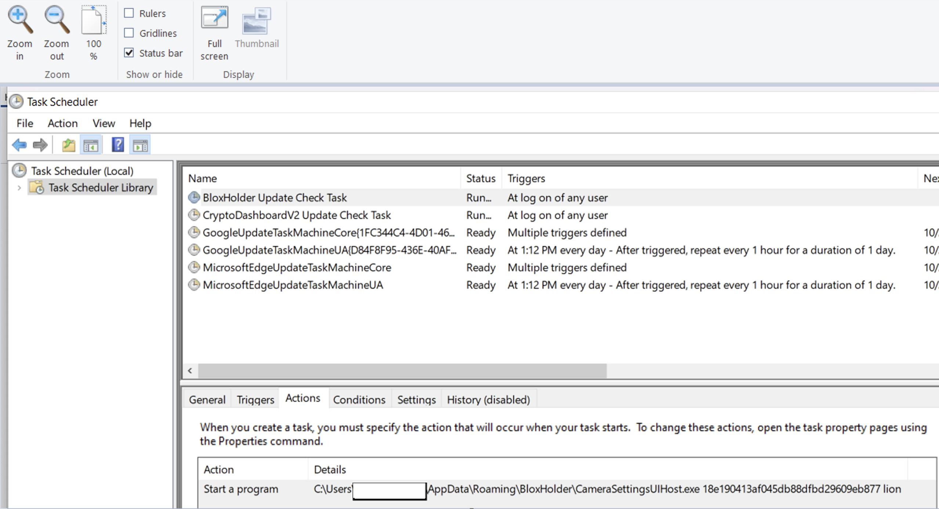Toggle the Gridlines checkbox on

click(129, 33)
